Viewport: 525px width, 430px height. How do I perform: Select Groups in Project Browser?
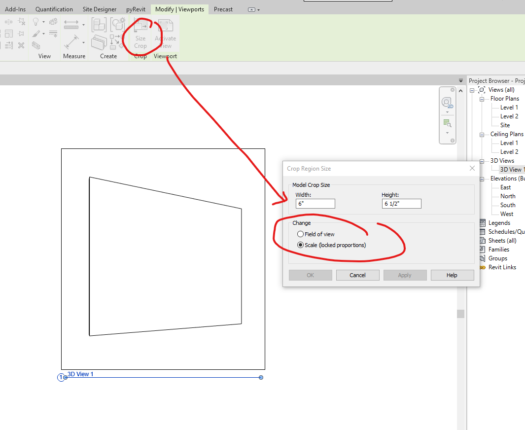point(497,258)
